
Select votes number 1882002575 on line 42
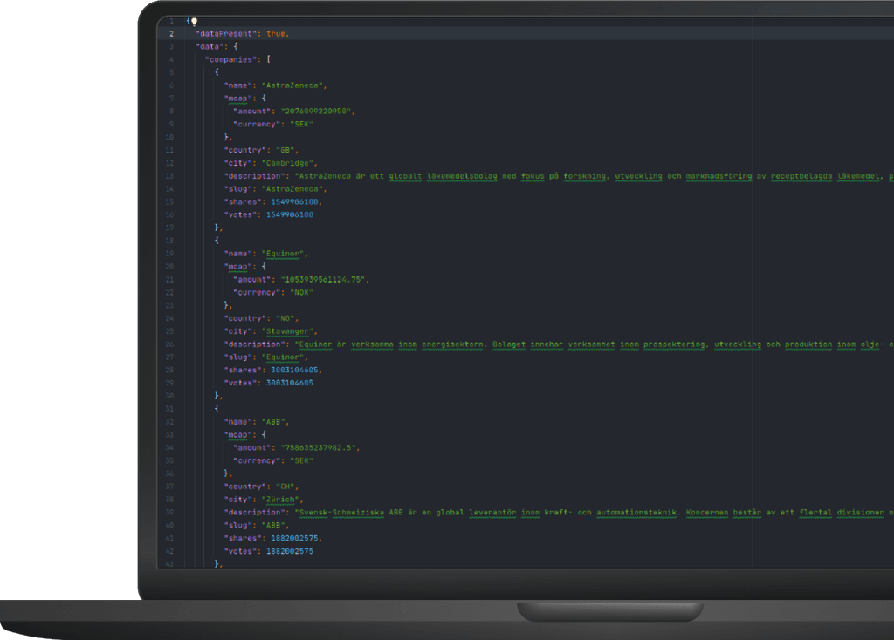tap(290, 551)
